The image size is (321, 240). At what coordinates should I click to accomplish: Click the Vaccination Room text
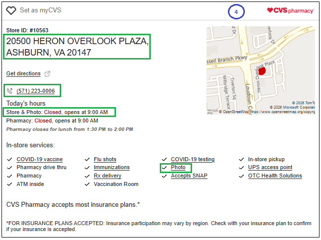click(116, 184)
